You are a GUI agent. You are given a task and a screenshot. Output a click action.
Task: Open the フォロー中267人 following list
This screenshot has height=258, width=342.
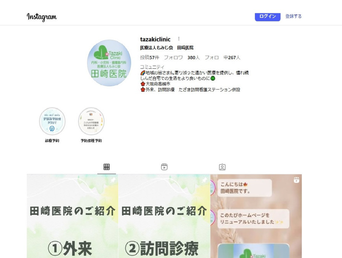click(222, 57)
